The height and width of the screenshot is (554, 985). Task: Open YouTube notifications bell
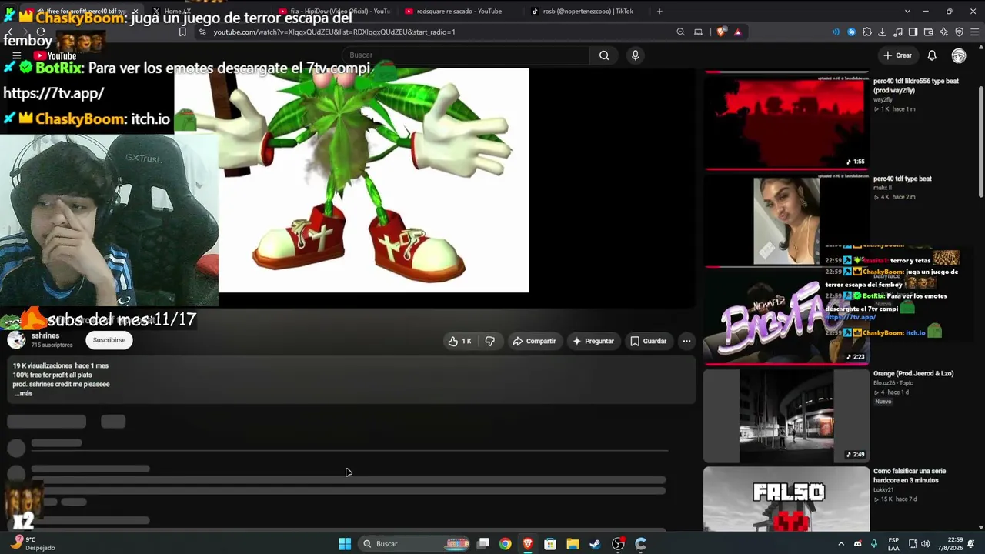click(x=932, y=55)
